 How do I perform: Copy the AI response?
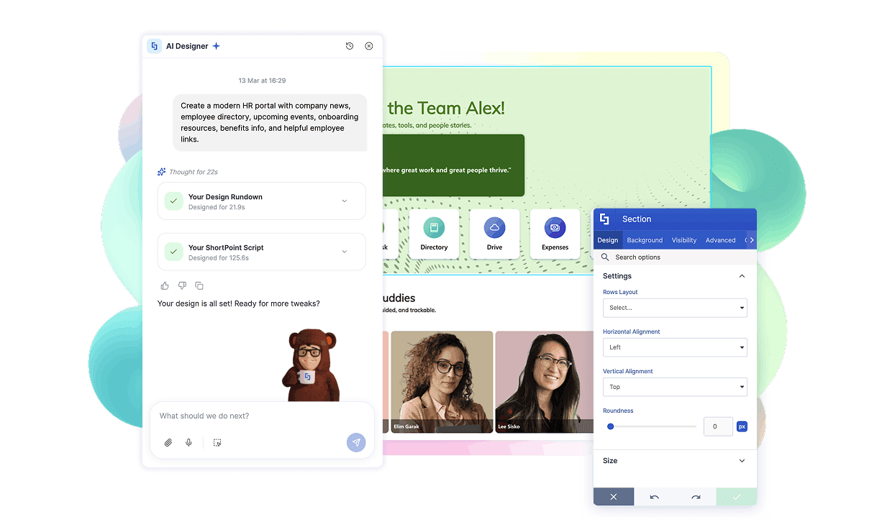[x=199, y=285]
